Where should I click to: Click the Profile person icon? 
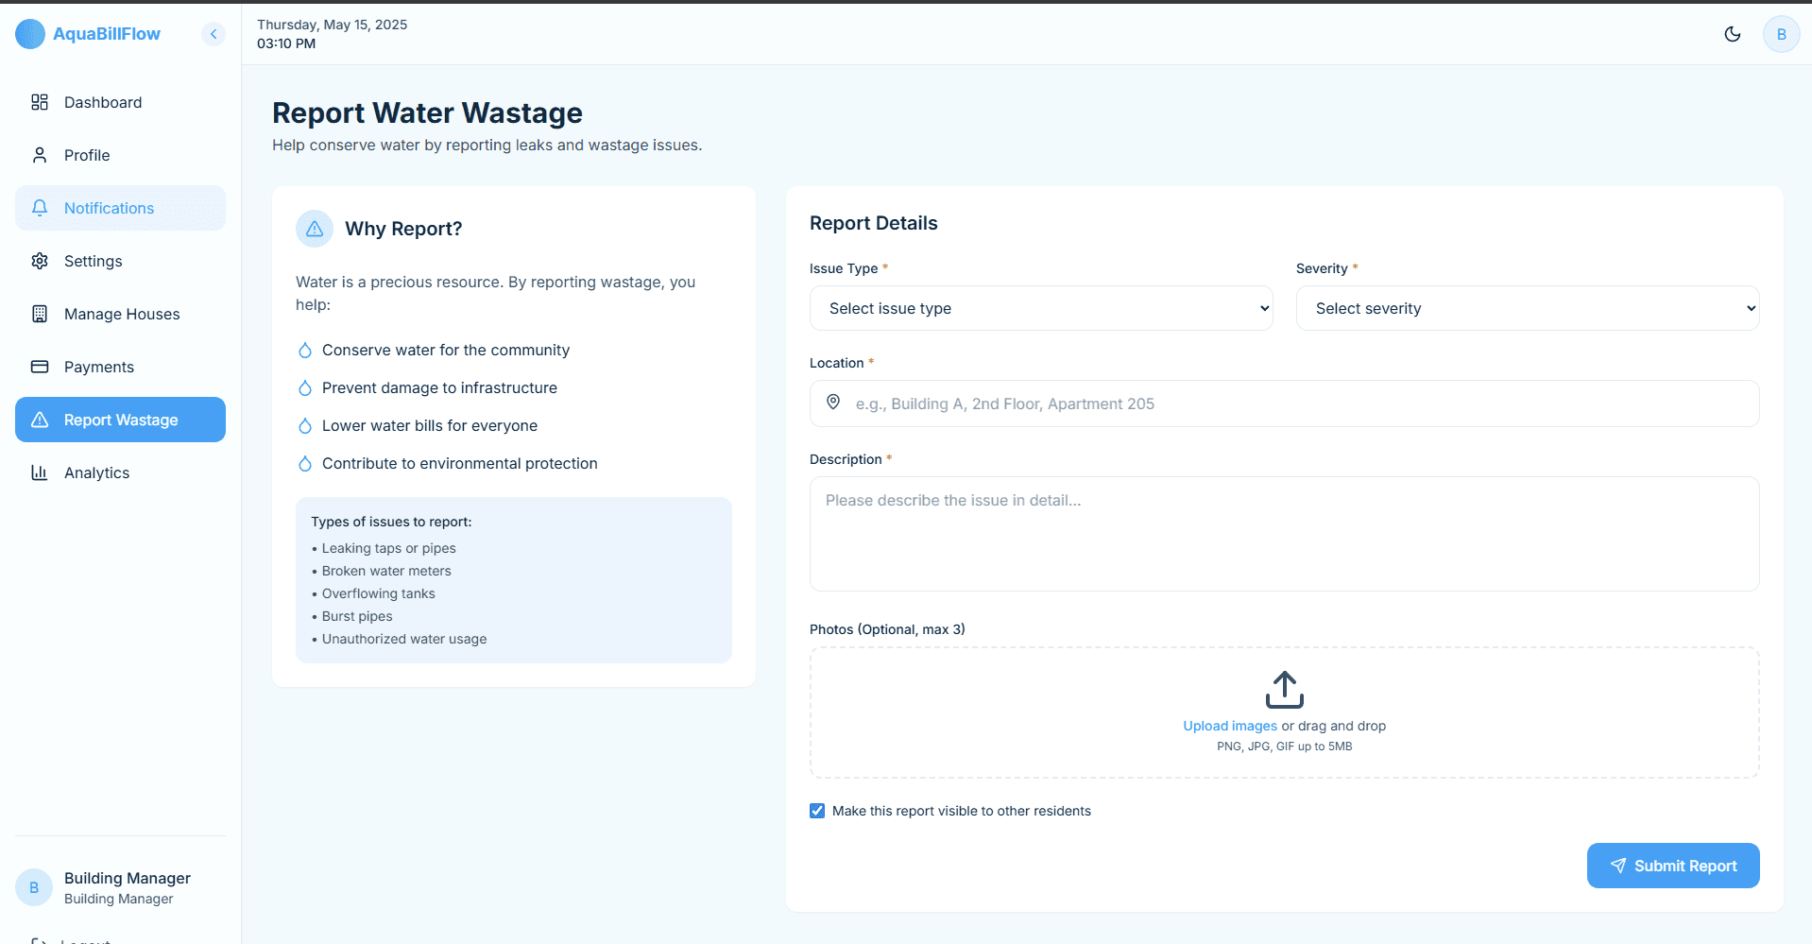(x=40, y=155)
